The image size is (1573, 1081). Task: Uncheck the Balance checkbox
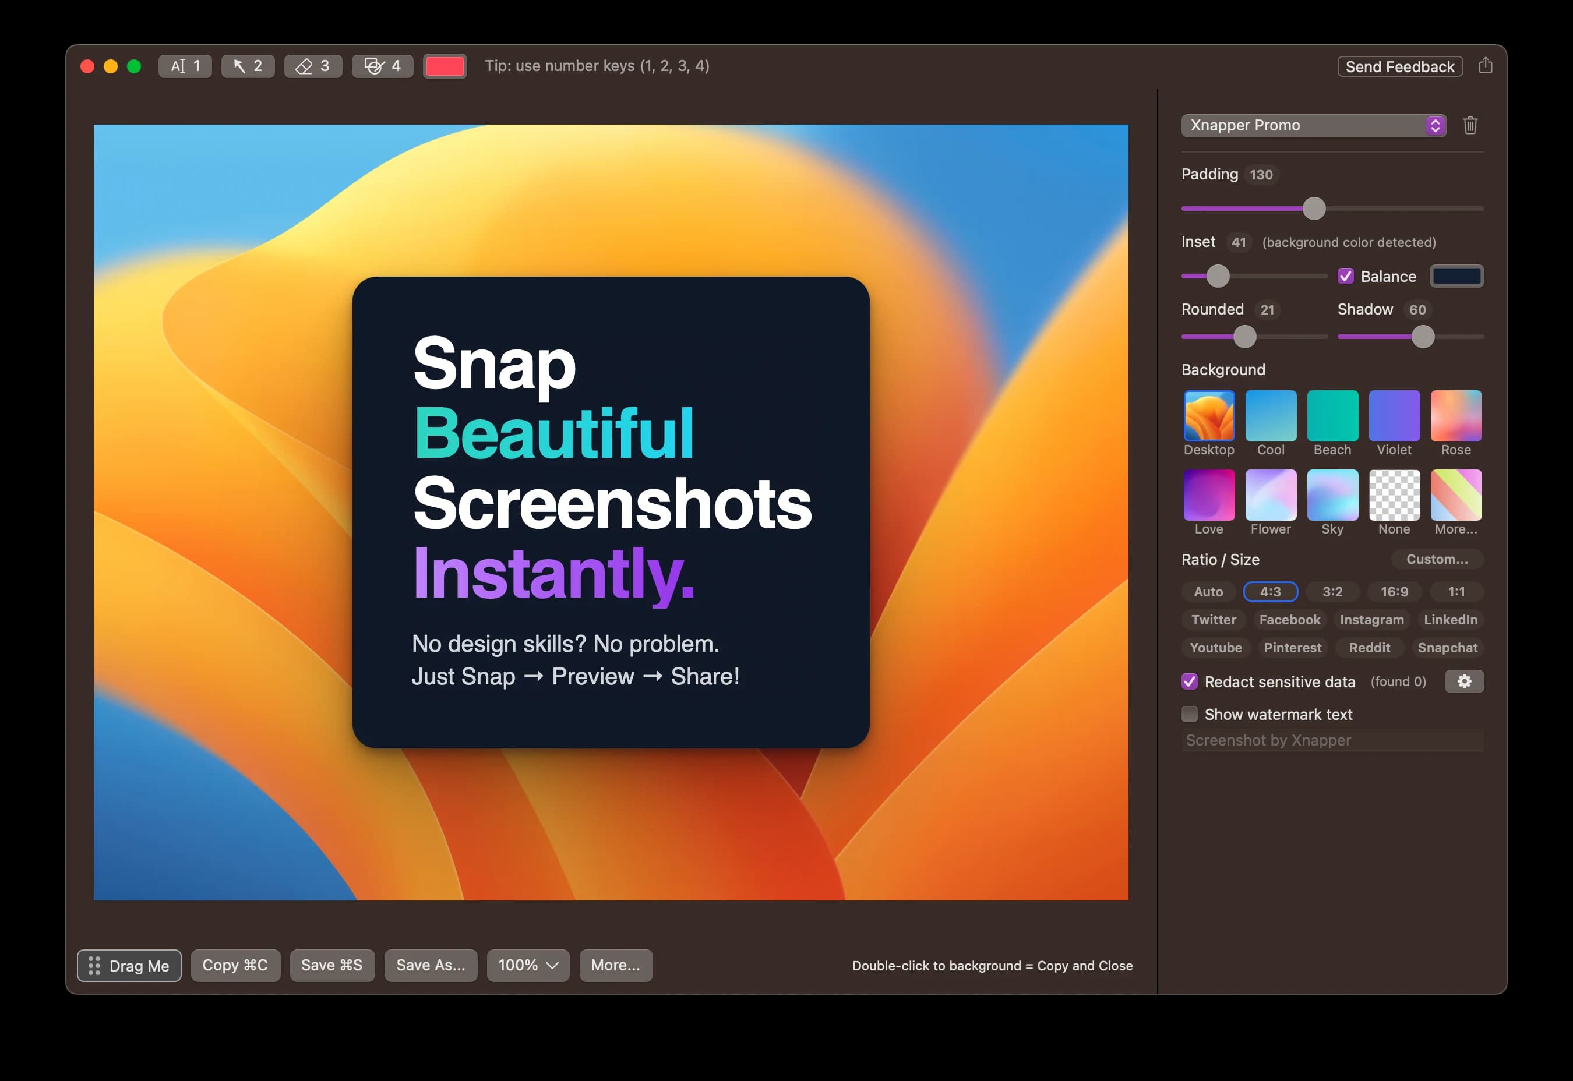[x=1345, y=276]
